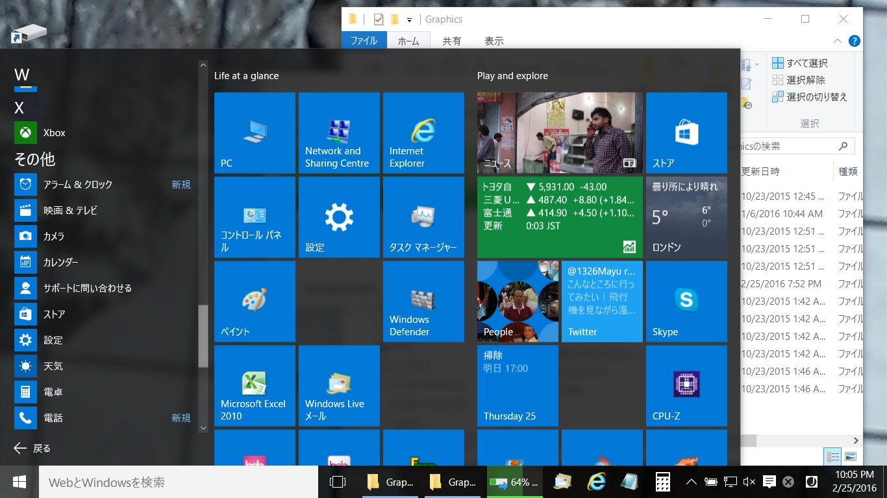887x498 pixels.
Task: Click 選択解除 in the Explorer ribbon
Action: click(799, 80)
